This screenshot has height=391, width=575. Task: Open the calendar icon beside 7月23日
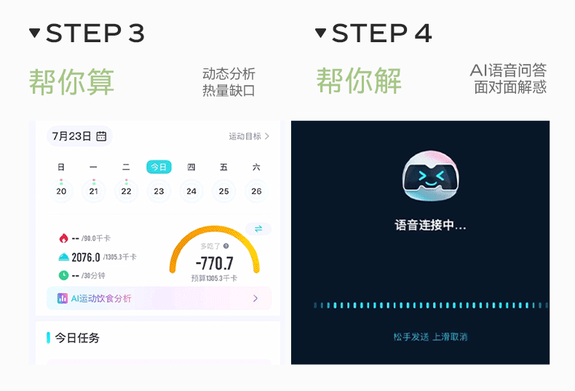tap(101, 136)
